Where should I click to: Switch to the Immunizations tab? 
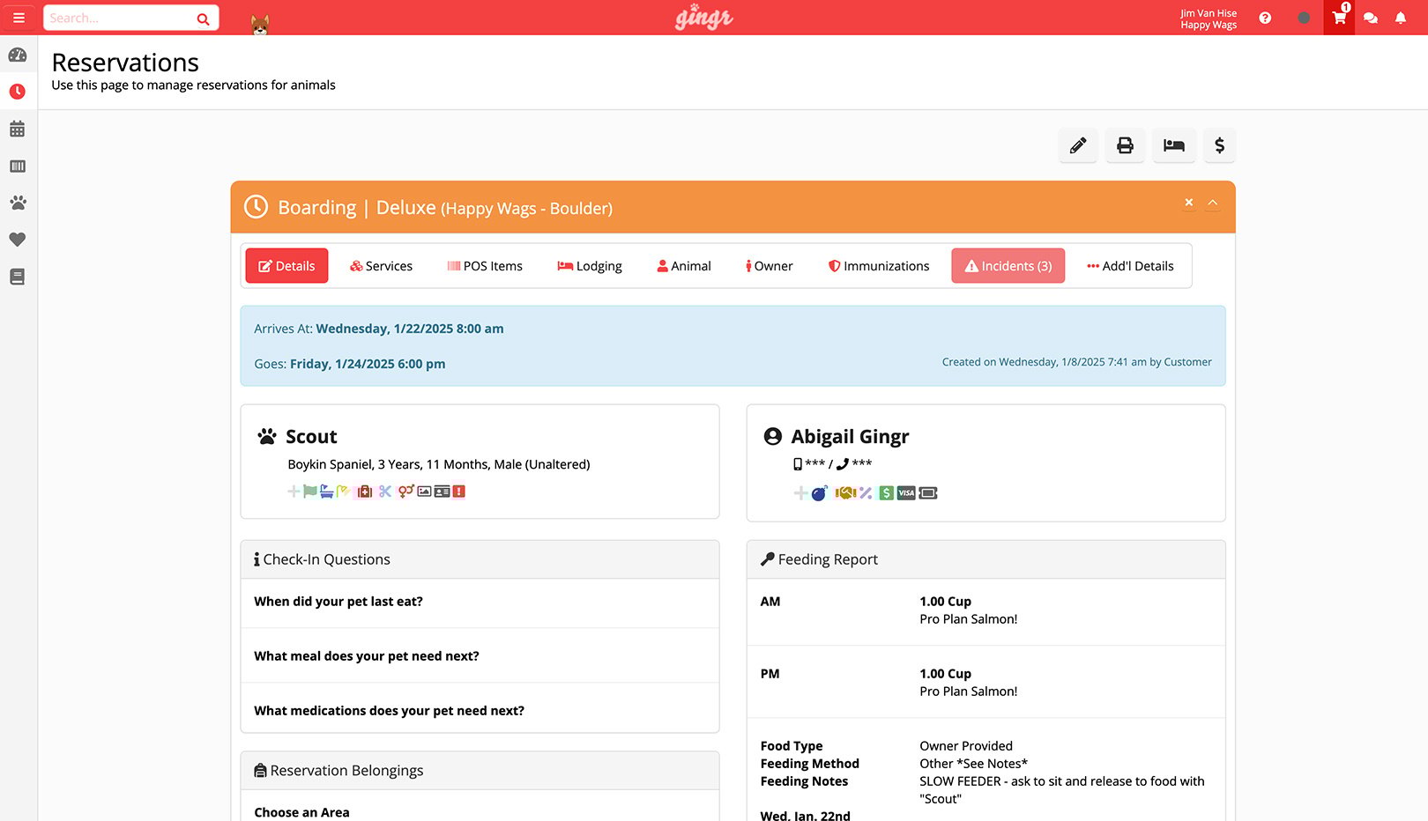(x=878, y=265)
